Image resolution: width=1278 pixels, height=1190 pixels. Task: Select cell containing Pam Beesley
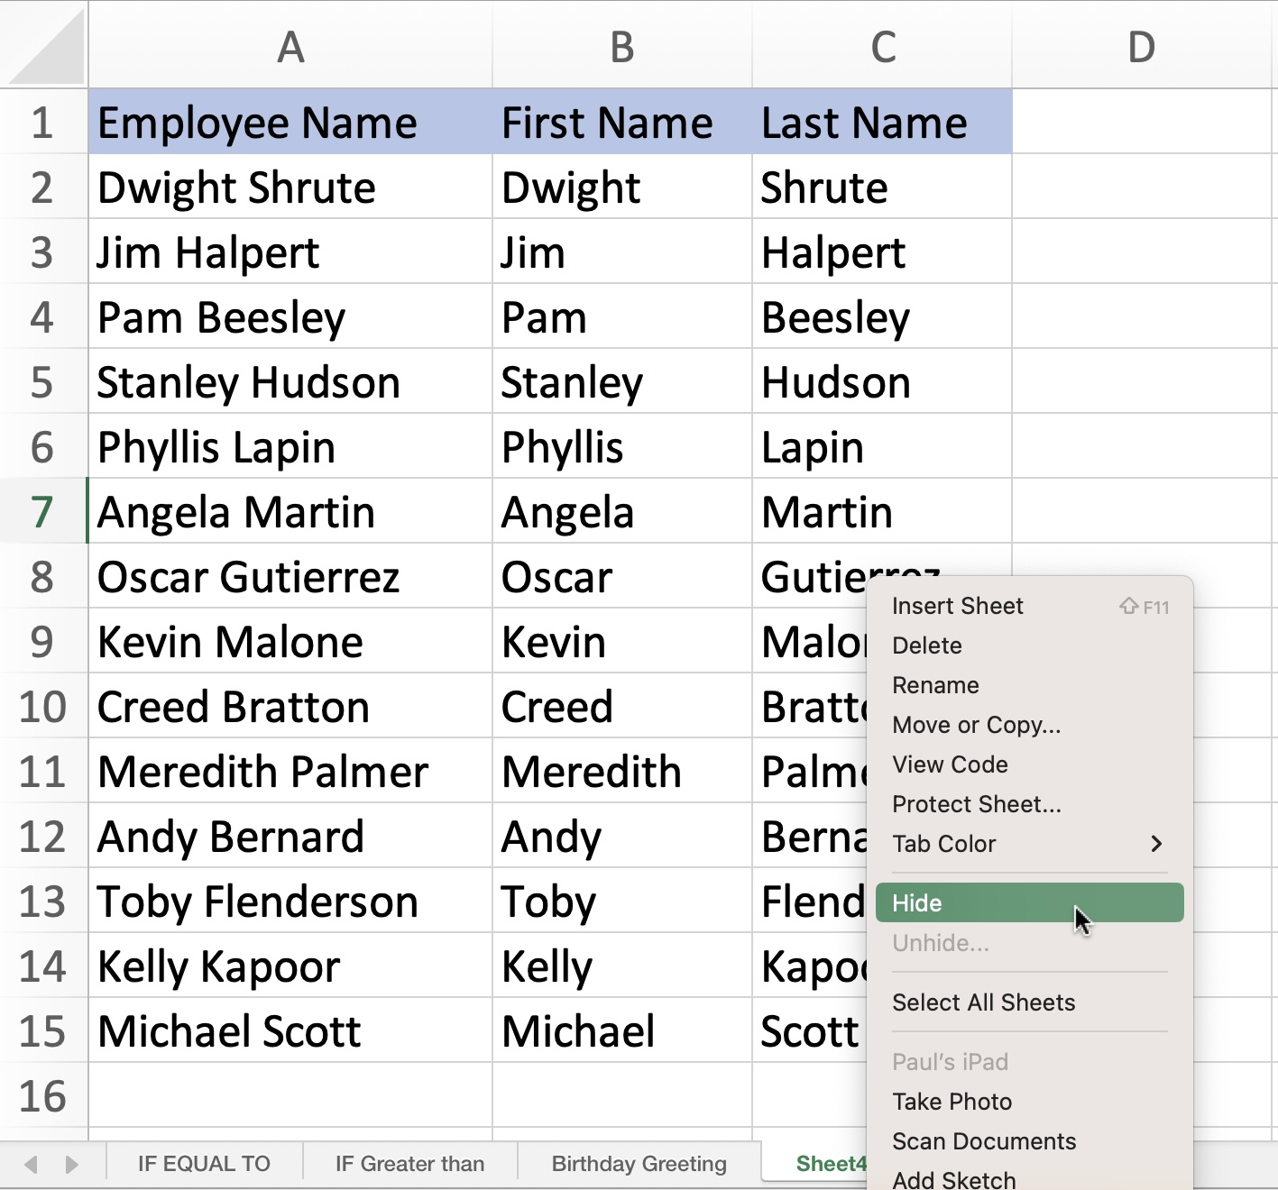290,316
